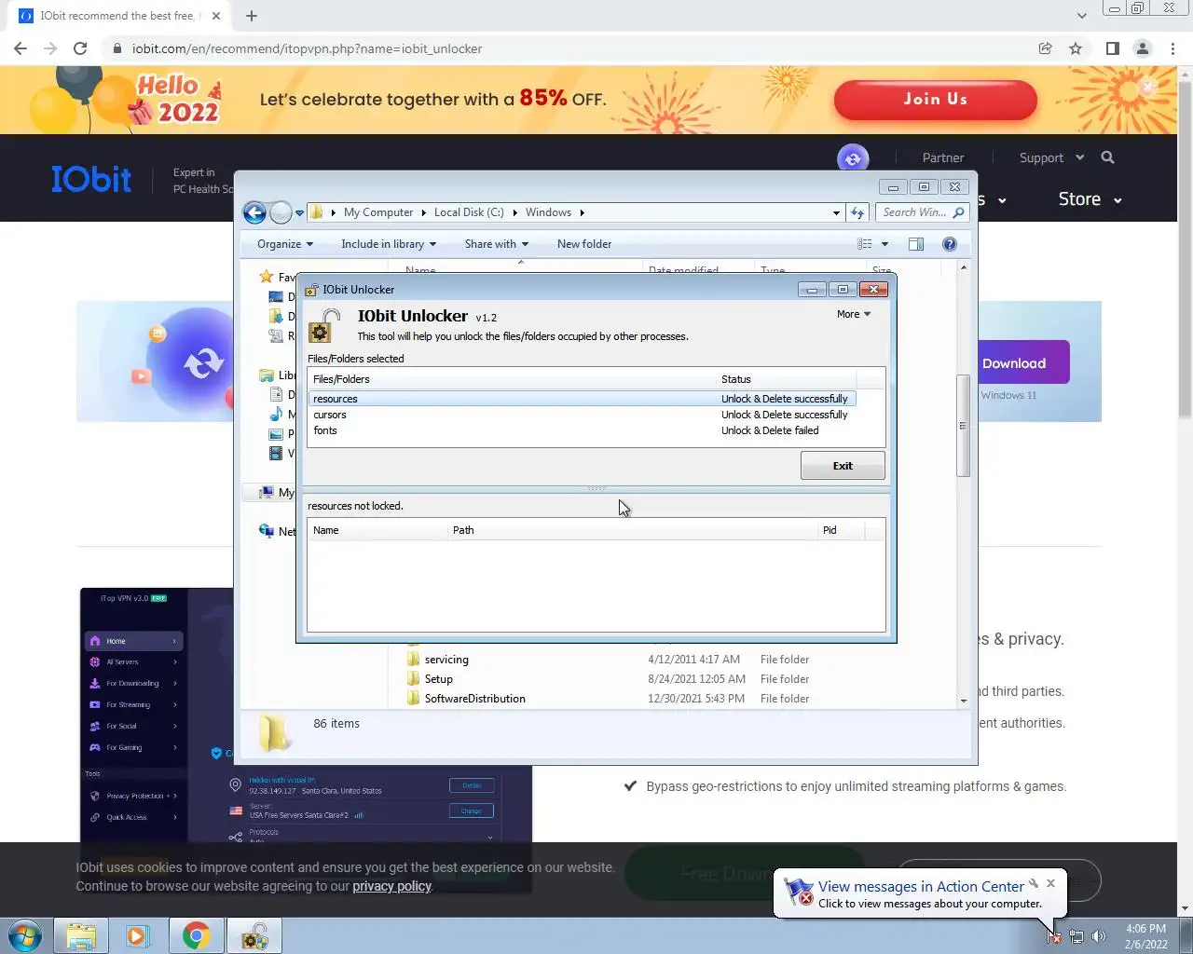This screenshot has height=954, width=1193.
Task: Open Explorer recent locations dropdown
Action: point(299,213)
